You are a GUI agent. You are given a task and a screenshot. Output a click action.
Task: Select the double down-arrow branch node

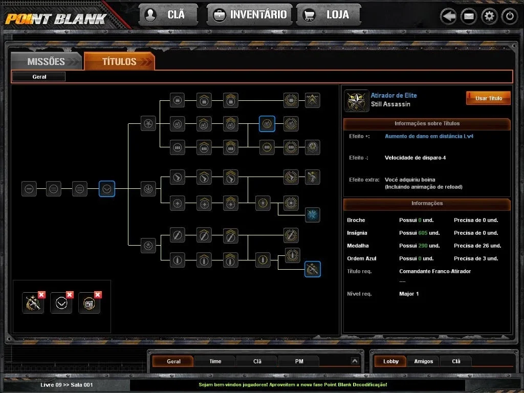(x=148, y=189)
